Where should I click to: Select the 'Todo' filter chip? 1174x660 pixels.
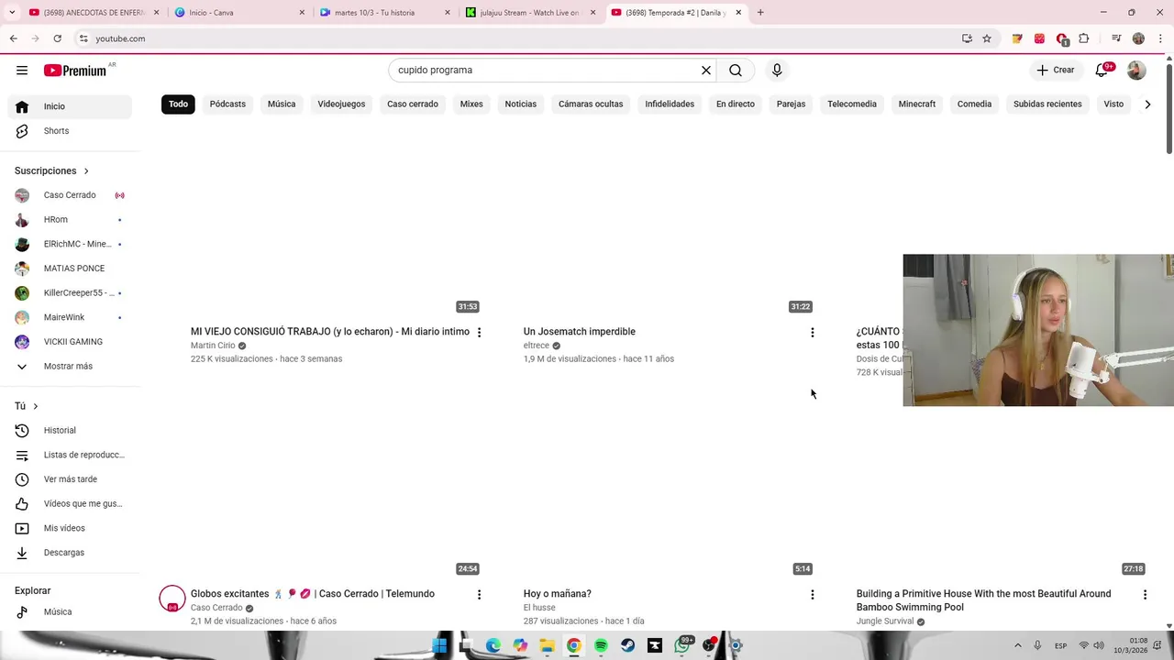178,104
